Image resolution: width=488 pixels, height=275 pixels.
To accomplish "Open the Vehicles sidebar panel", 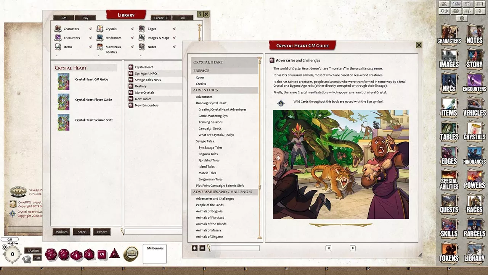I will (474, 107).
